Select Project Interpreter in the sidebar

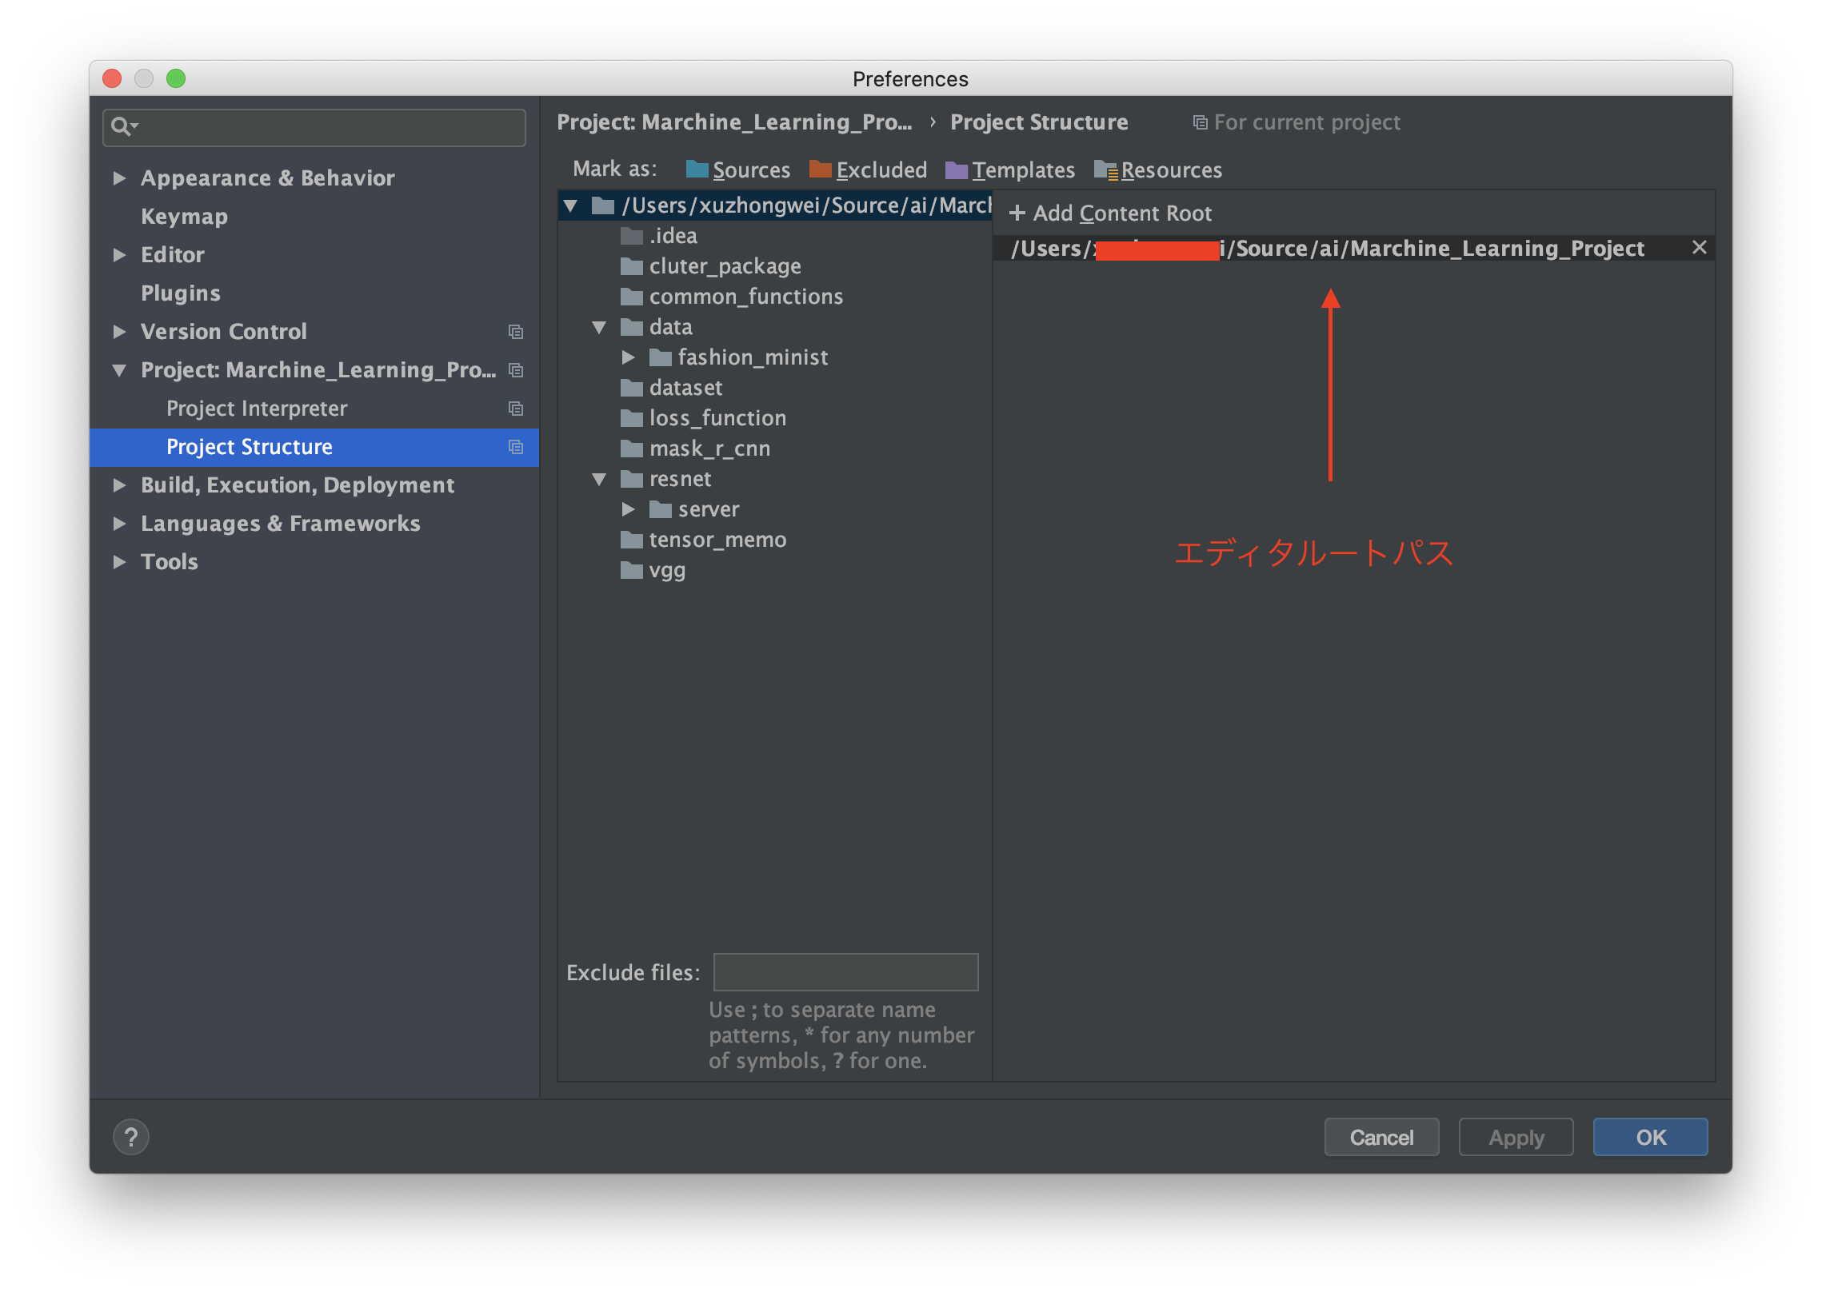click(256, 409)
